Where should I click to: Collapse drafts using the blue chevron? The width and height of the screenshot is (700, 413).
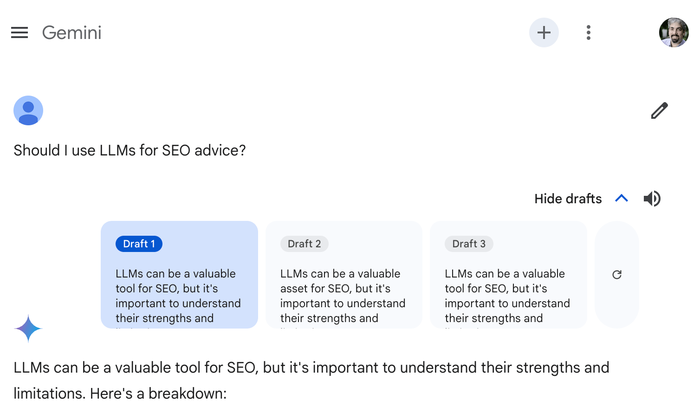pos(621,199)
